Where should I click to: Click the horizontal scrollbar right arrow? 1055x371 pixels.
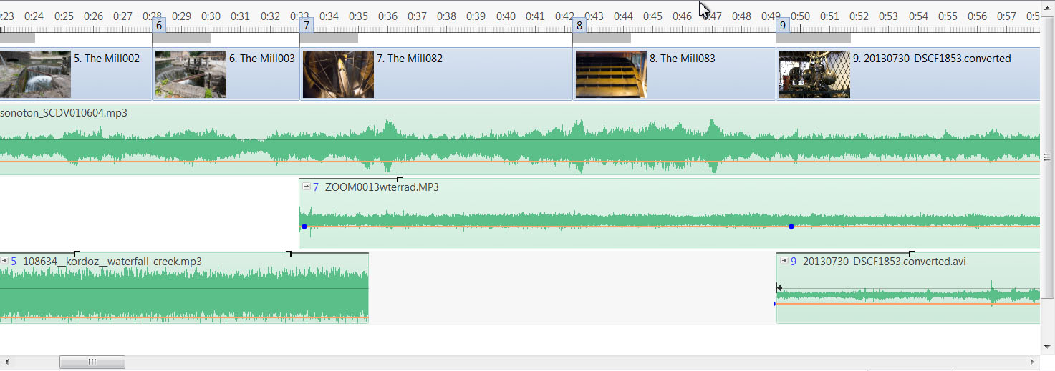[1034, 362]
